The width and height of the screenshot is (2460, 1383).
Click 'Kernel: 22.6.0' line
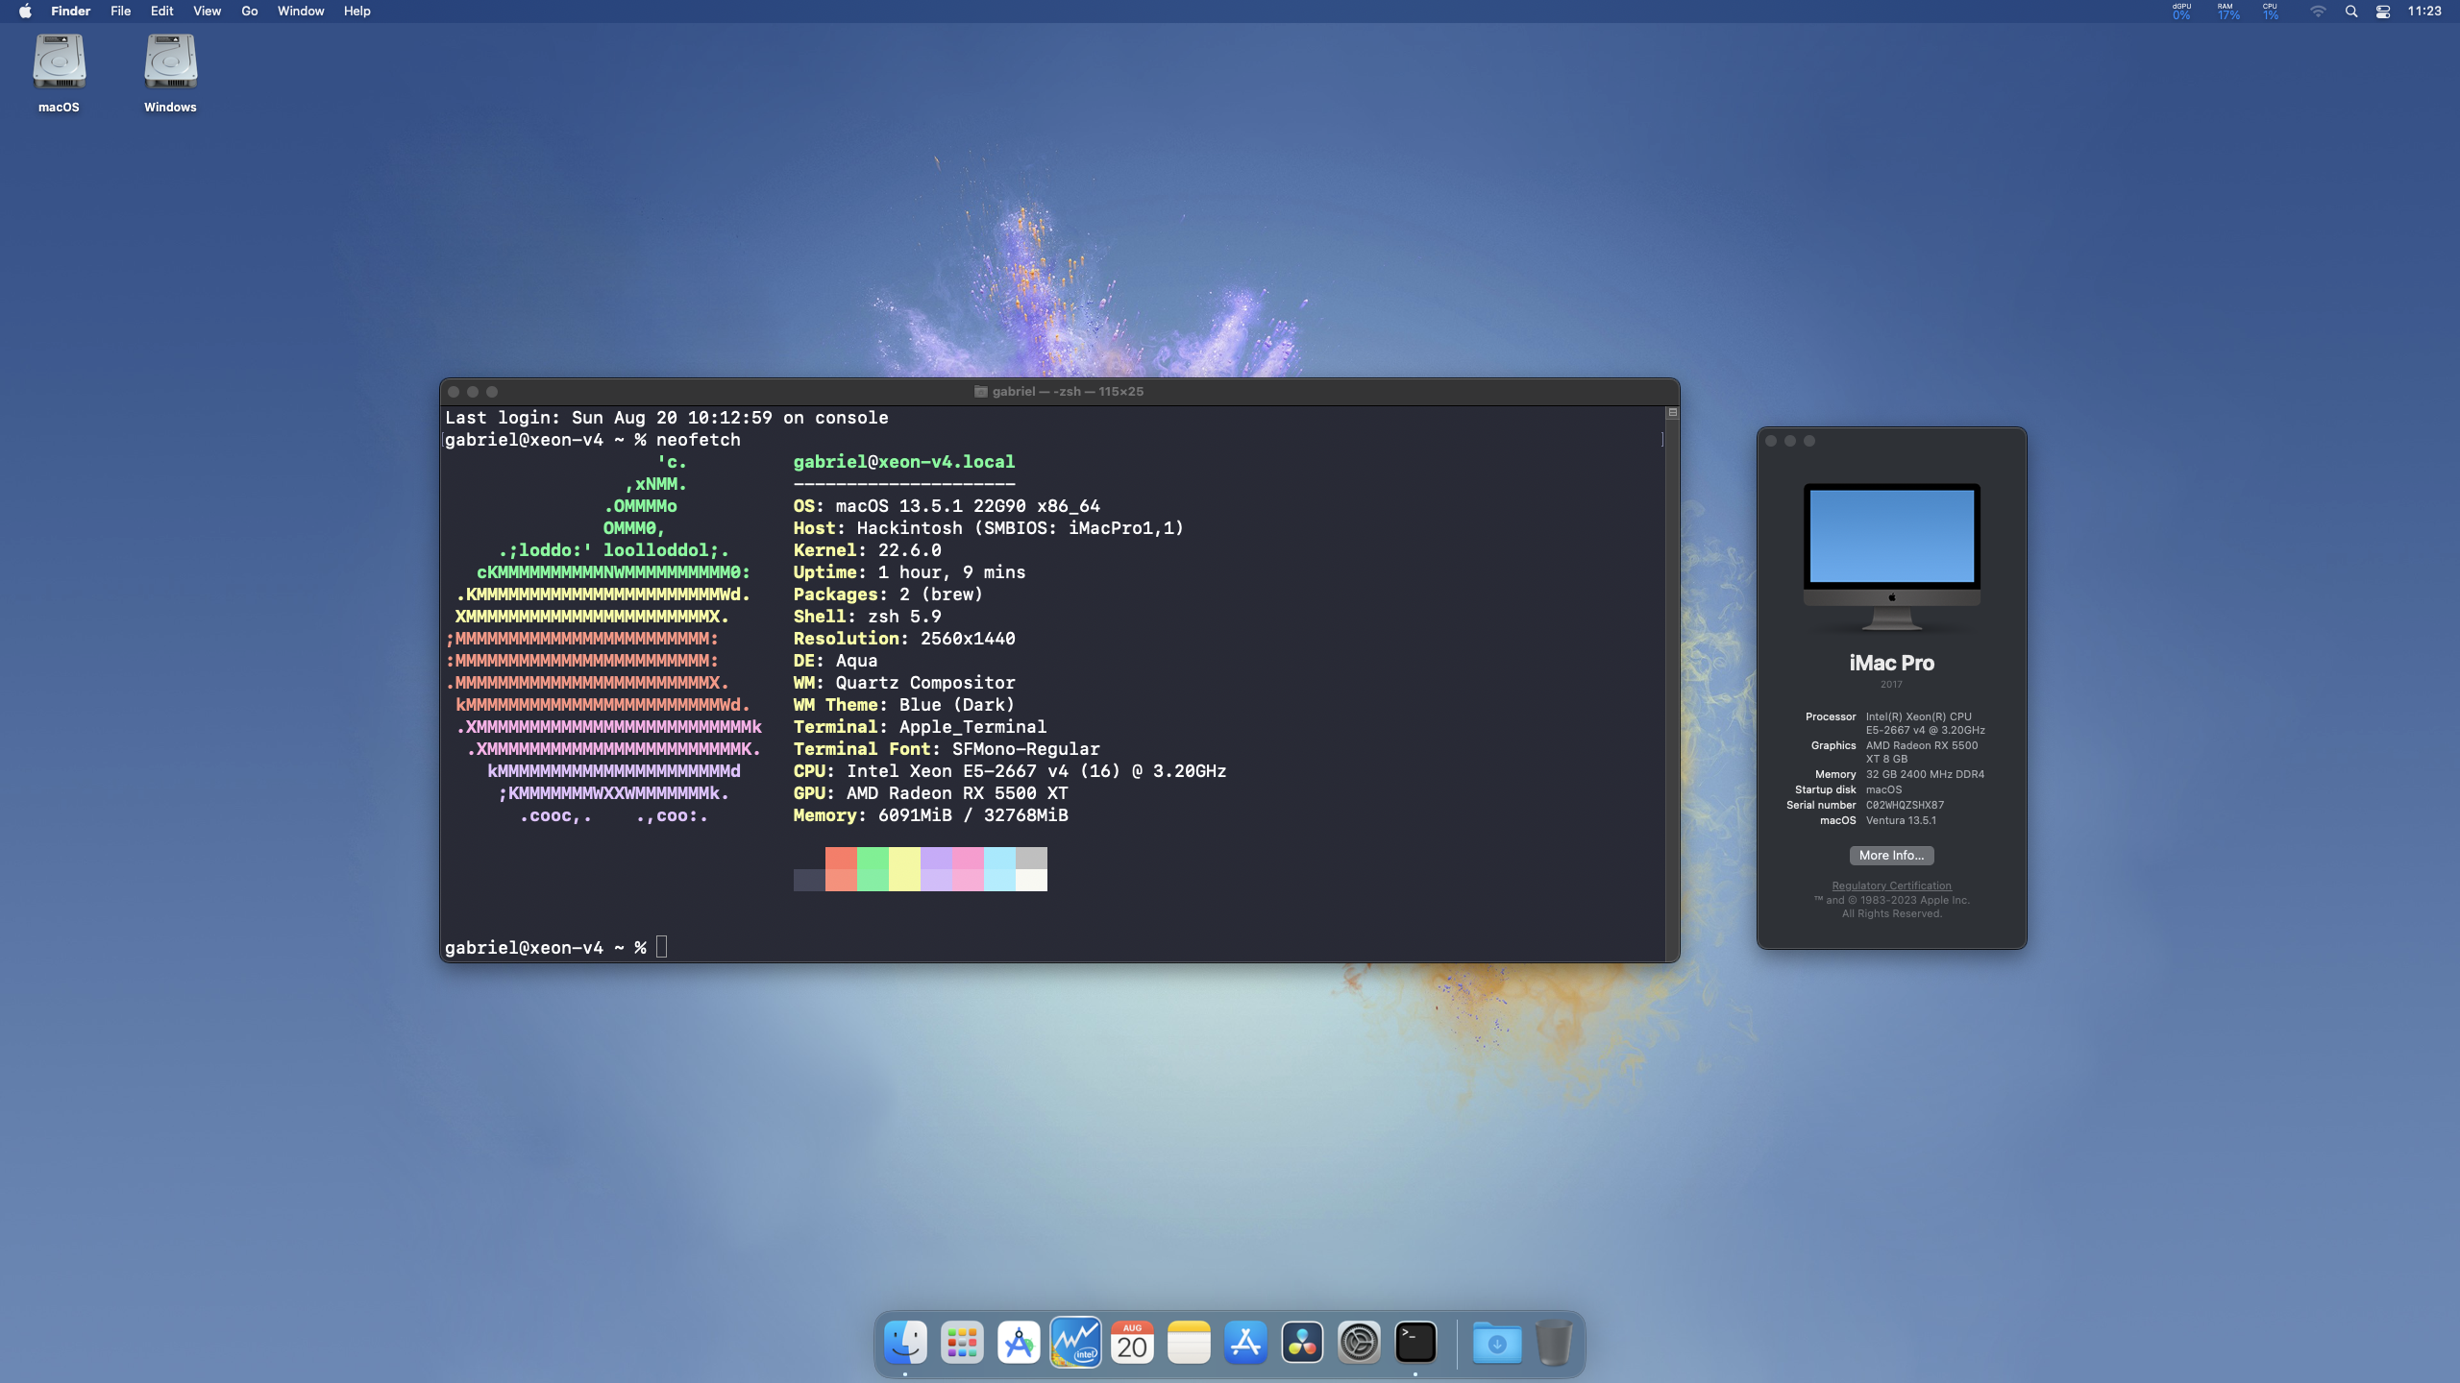click(867, 550)
